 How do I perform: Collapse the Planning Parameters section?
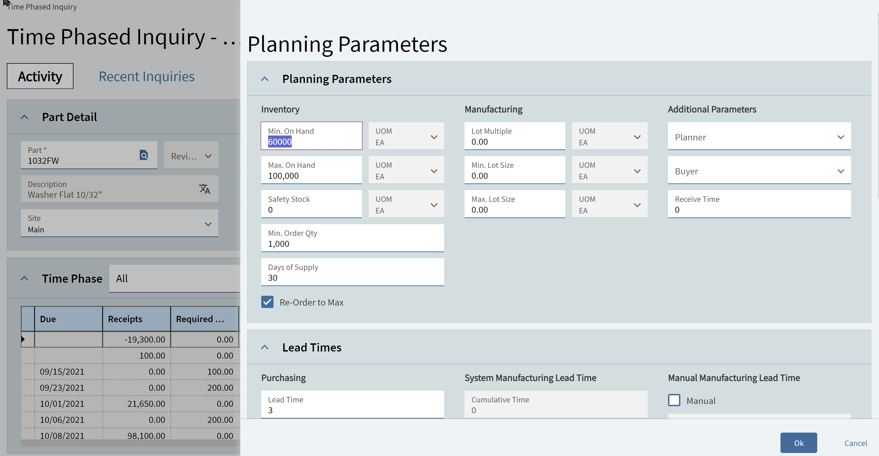point(265,79)
